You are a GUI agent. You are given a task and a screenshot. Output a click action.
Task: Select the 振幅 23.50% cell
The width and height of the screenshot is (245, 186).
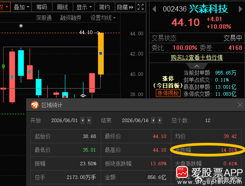66,164
